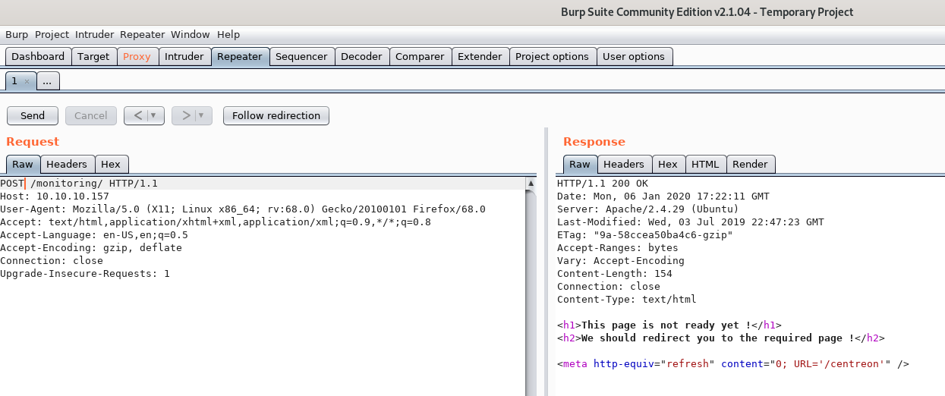Click the Accept-Encoding: gzip, deflate line
Viewport: 945px width, 396px height.
click(91, 248)
